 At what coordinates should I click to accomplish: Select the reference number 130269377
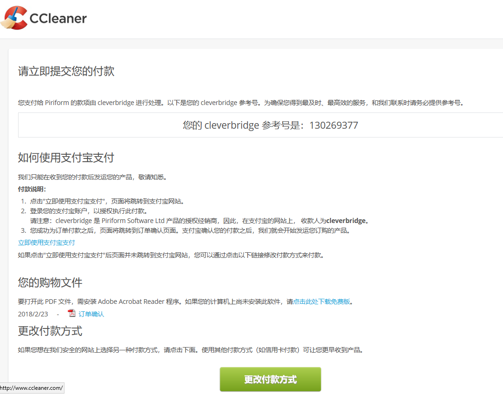334,125
